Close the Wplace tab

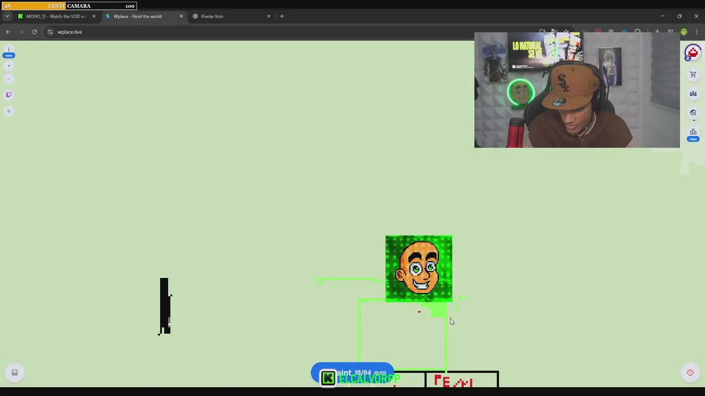point(181,16)
